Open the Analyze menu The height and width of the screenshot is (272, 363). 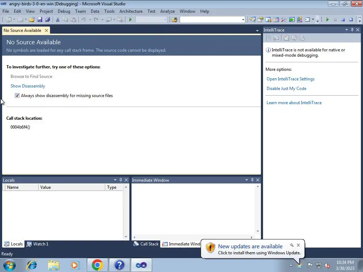(x=167, y=11)
